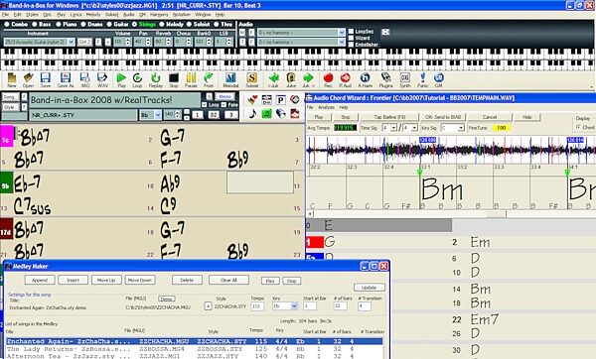The height and width of the screenshot is (359, 596).
Task: Open the Notation menu
Action: [x=182, y=15]
